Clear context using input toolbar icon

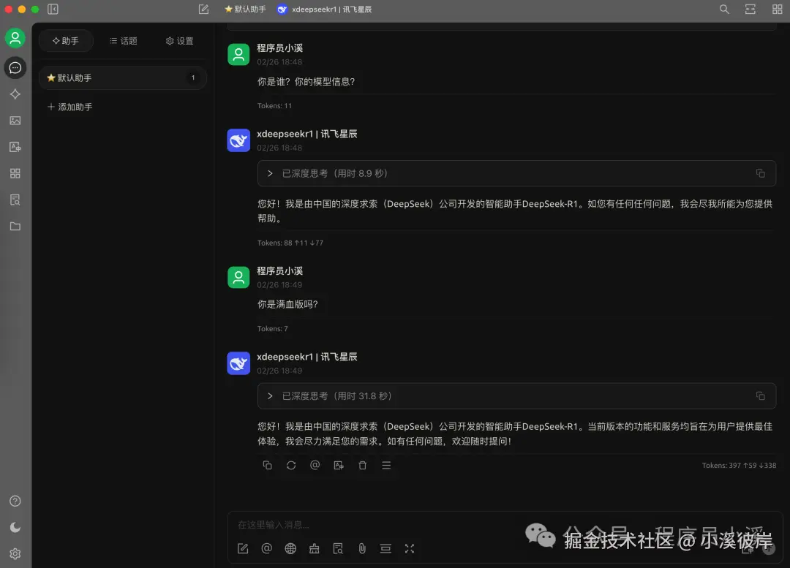pyautogui.click(x=385, y=548)
